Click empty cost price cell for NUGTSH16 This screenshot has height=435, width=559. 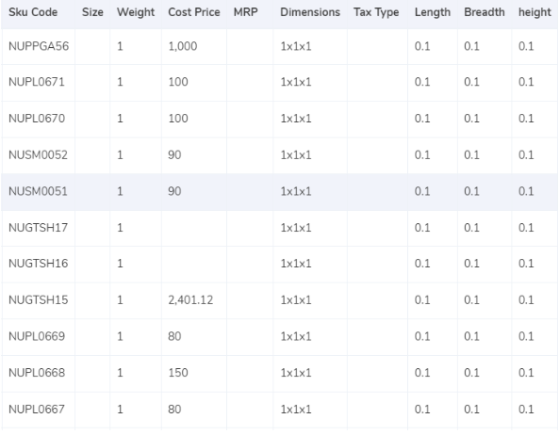(194, 264)
